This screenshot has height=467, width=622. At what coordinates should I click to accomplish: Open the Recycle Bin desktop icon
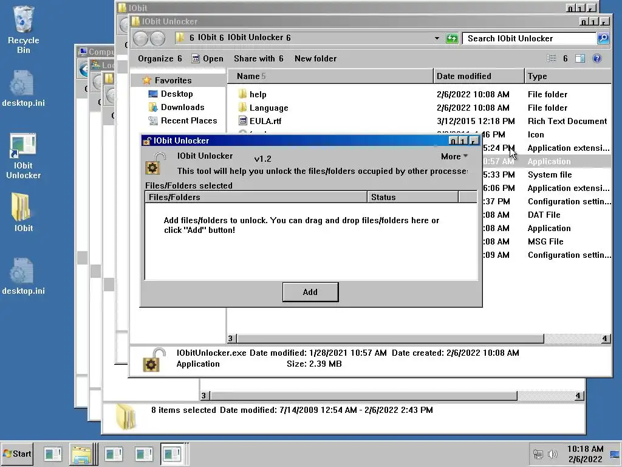point(24,30)
